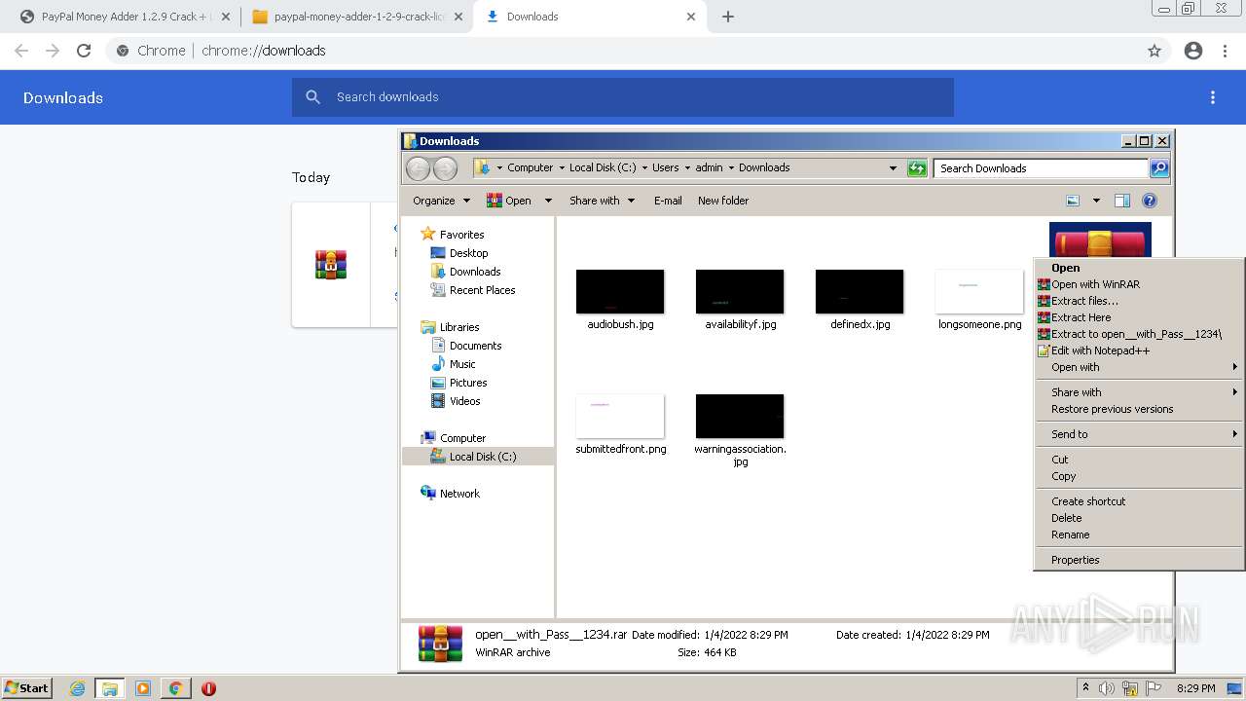1246x701 pixels.
Task: Choose Extract Here option
Action: click(x=1139, y=317)
